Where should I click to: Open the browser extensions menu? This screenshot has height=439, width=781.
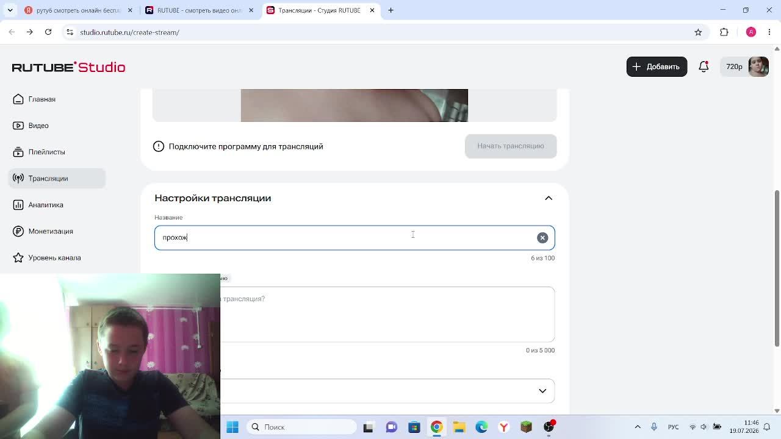[x=724, y=32]
